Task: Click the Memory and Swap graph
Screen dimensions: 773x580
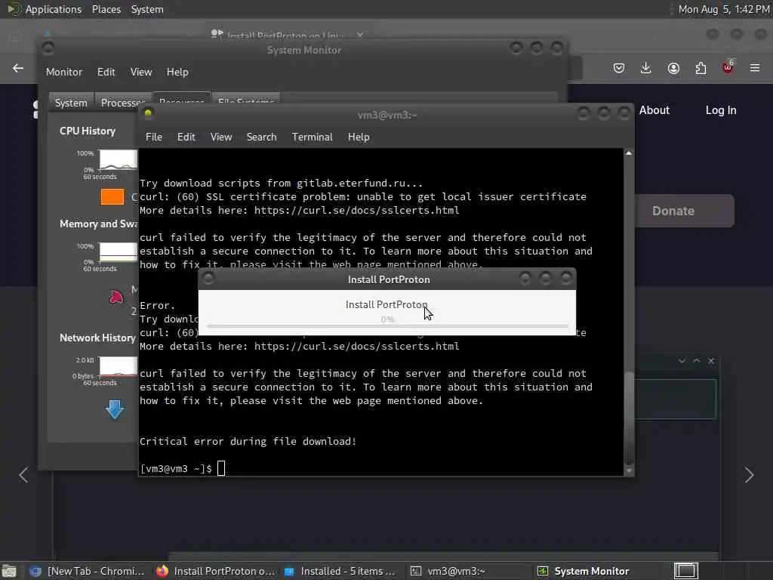Action: (x=119, y=252)
